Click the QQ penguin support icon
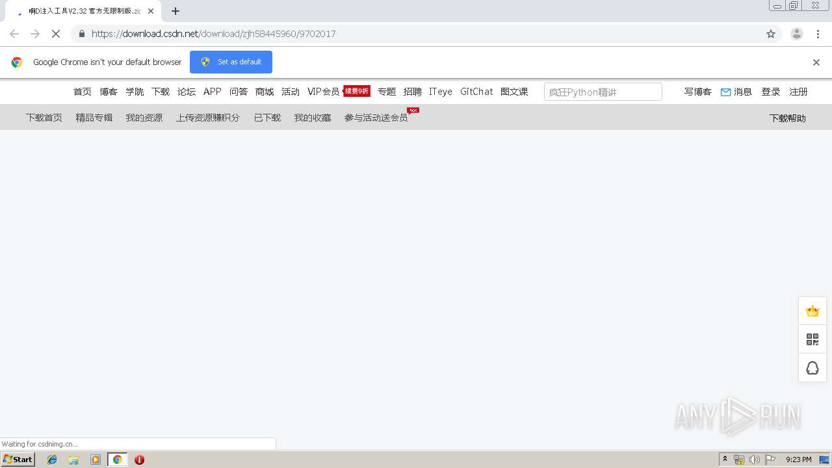Image resolution: width=832 pixels, height=468 pixels. click(812, 368)
